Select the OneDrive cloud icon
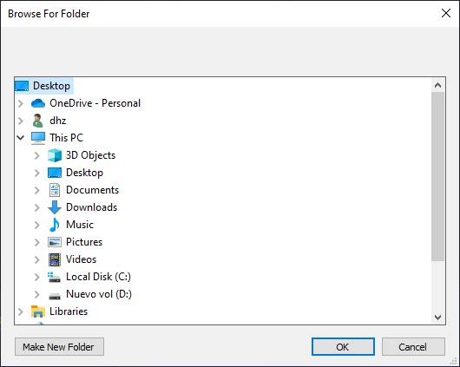 coord(38,103)
